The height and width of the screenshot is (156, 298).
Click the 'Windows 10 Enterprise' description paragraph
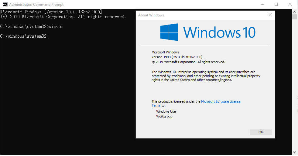tap(206, 76)
